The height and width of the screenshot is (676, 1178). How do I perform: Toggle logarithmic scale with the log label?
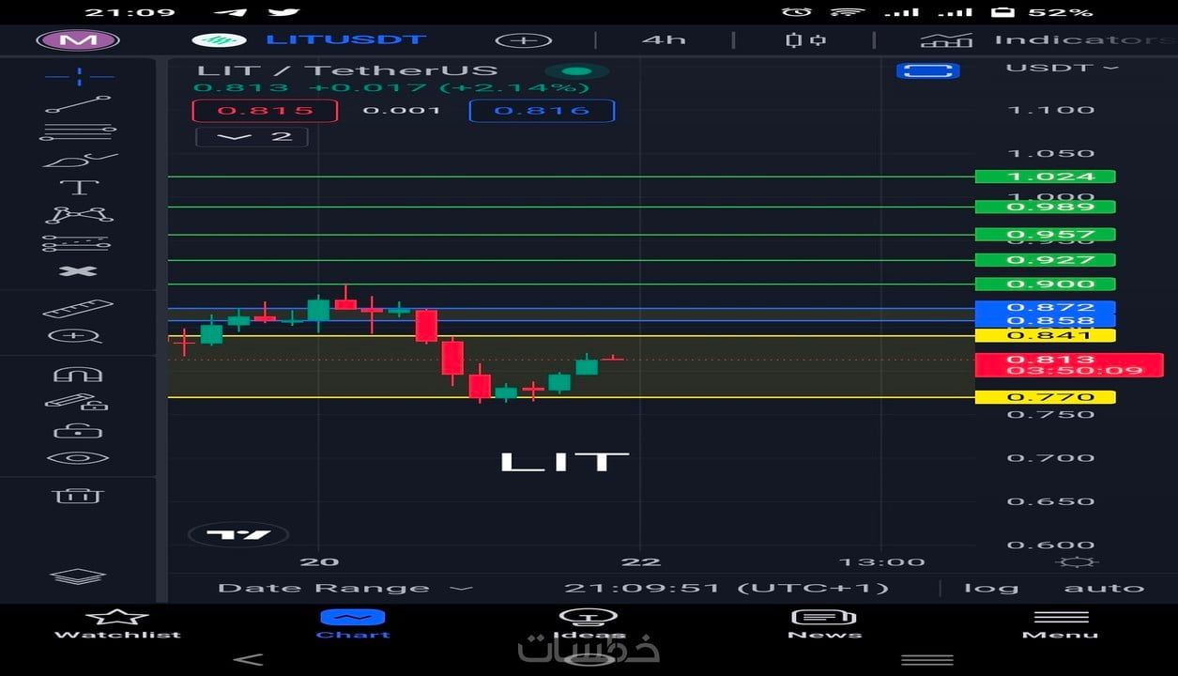pyautogui.click(x=992, y=587)
